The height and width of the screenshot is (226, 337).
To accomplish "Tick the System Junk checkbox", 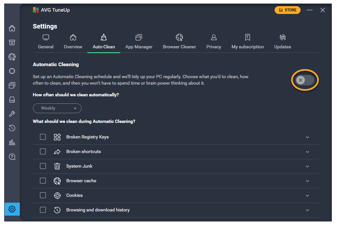I will tap(43, 166).
